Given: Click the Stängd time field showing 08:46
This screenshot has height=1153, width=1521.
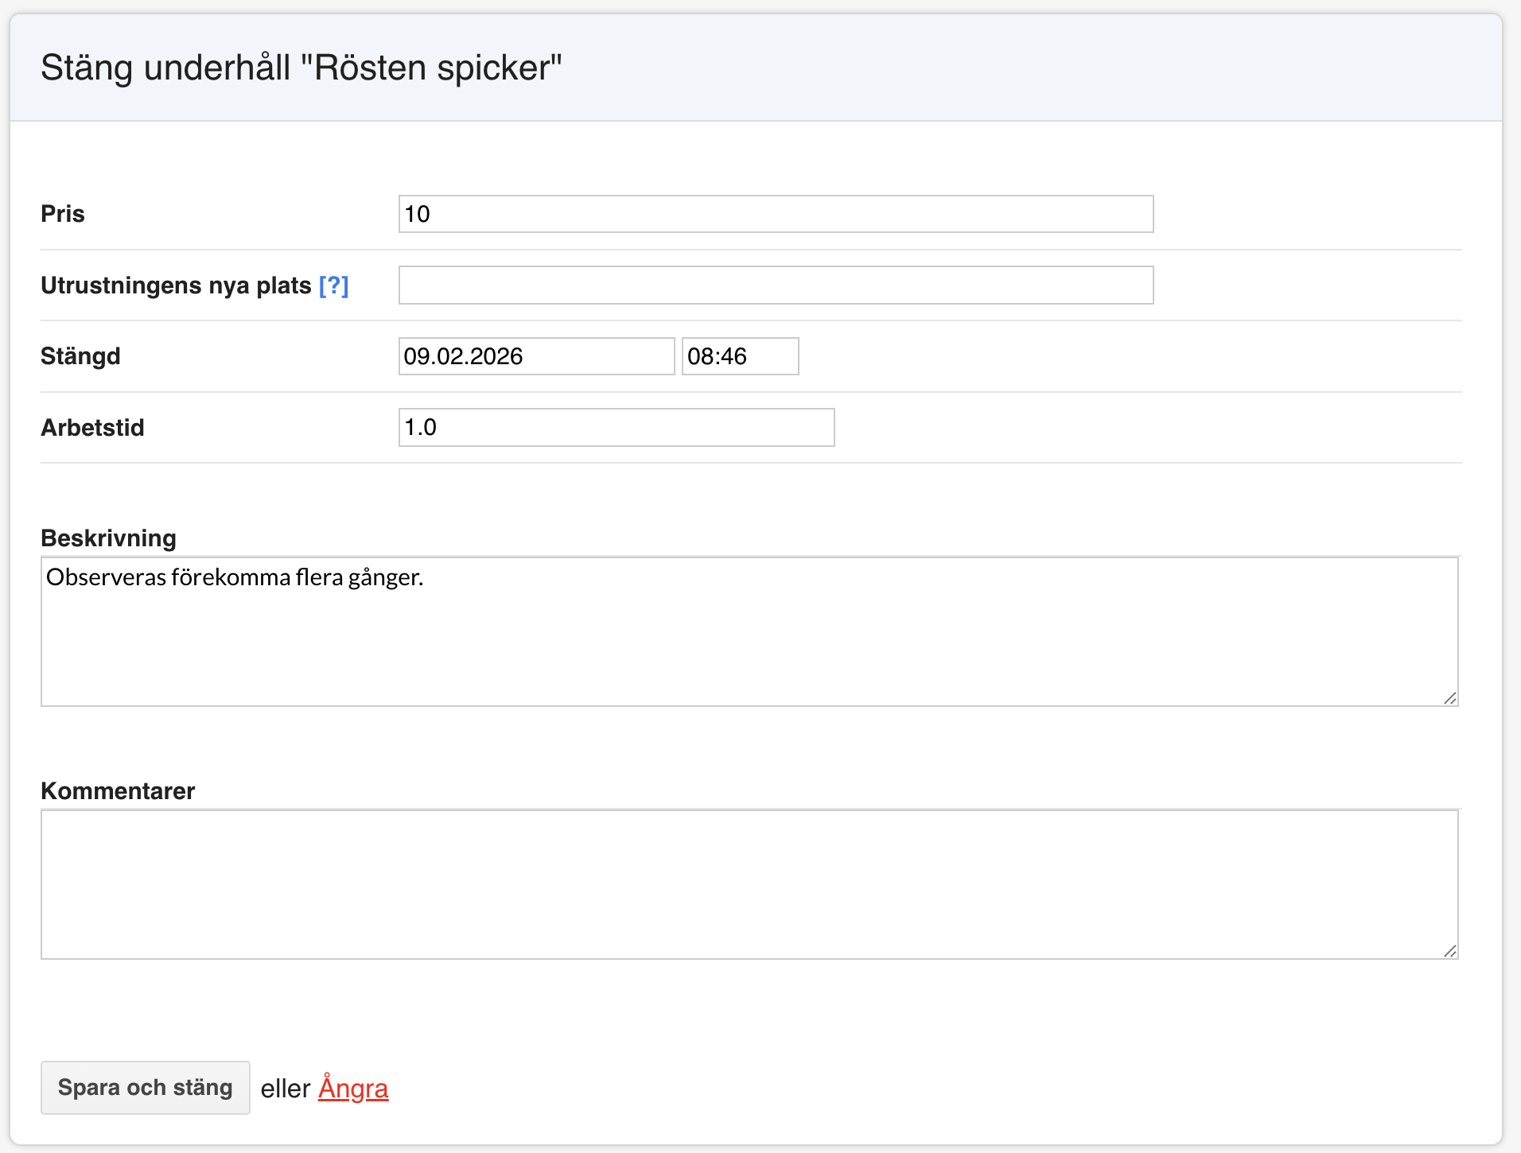Looking at the screenshot, I should click(740, 356).
